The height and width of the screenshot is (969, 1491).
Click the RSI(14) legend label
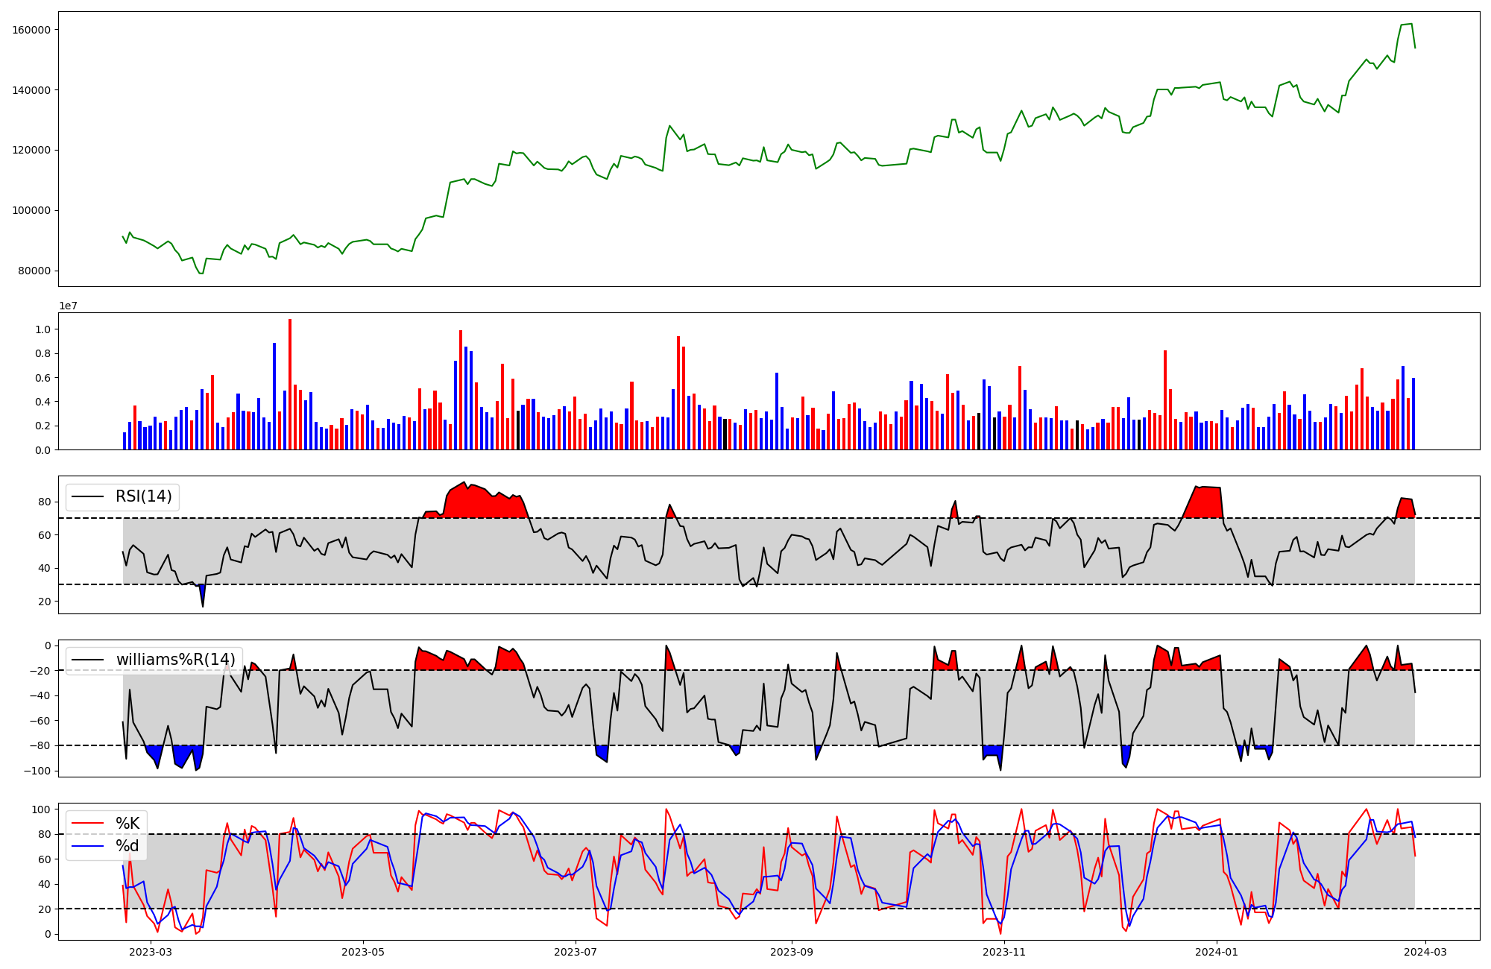[x=143, y=496]
